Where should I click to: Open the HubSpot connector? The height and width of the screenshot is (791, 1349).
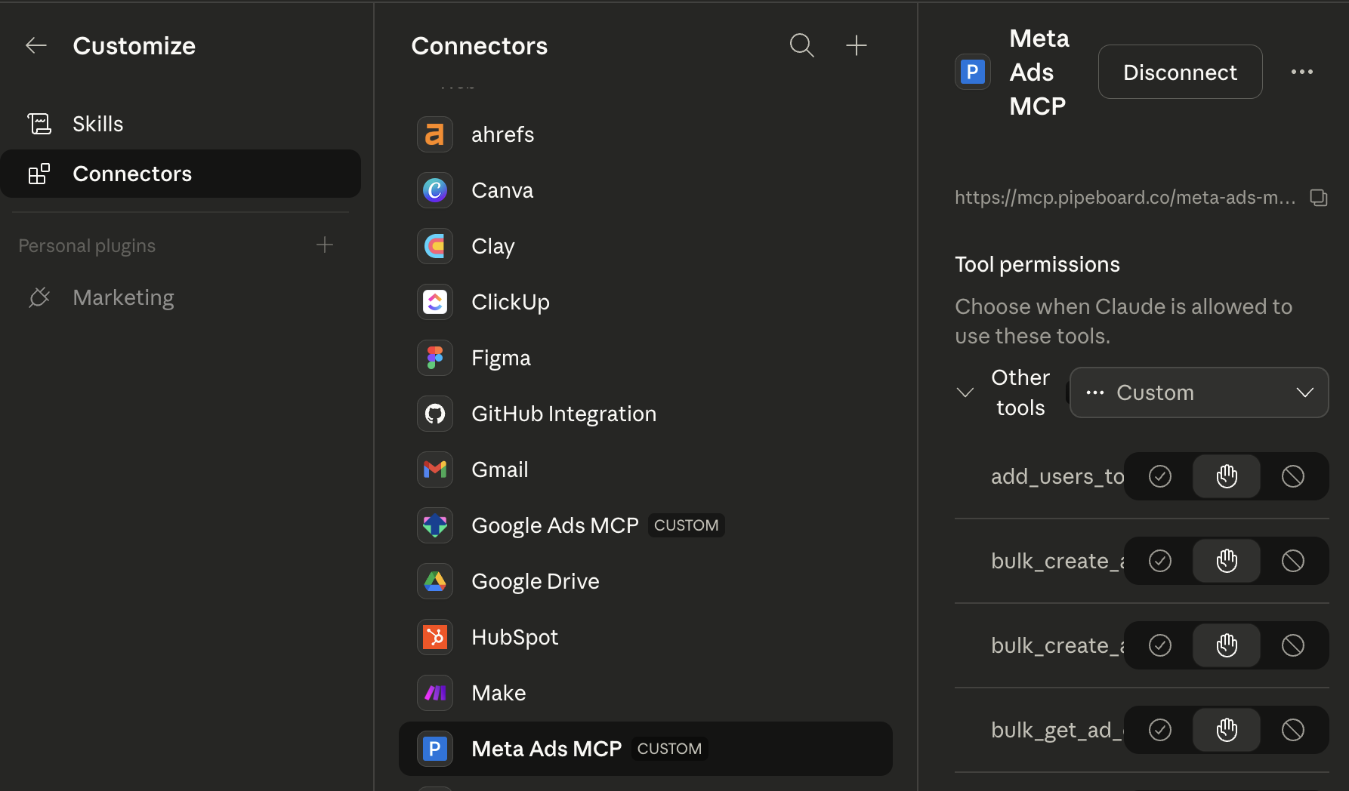pos(514,638)
